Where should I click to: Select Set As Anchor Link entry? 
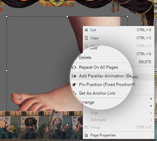point(97,93)
